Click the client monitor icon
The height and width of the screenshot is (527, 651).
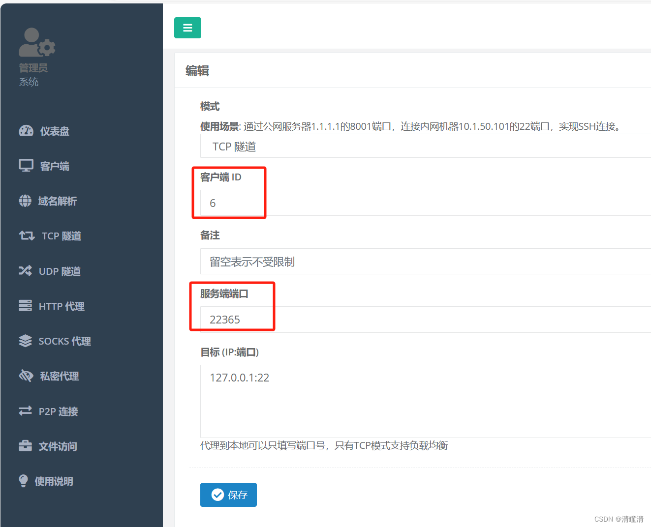coord(26,166)
